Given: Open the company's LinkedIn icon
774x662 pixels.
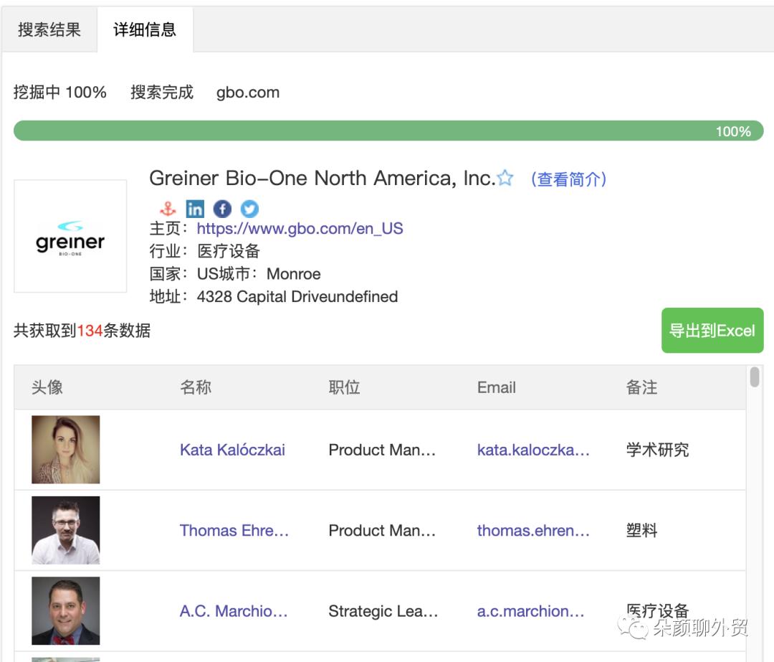Looking at the screenshot, I should (195, 209).
